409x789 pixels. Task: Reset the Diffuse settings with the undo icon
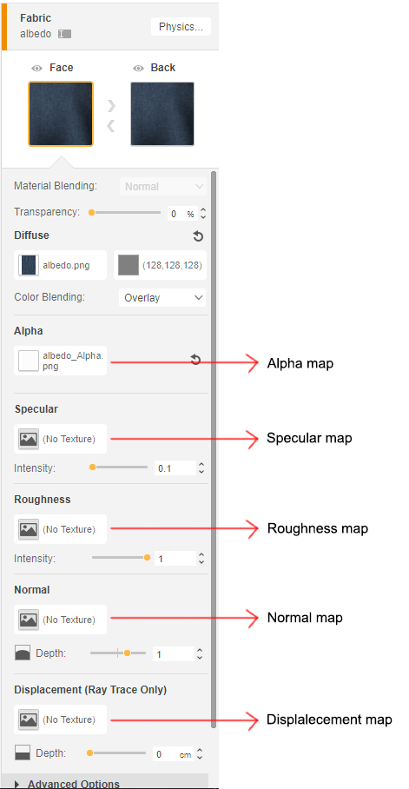[x=198, y=236]
